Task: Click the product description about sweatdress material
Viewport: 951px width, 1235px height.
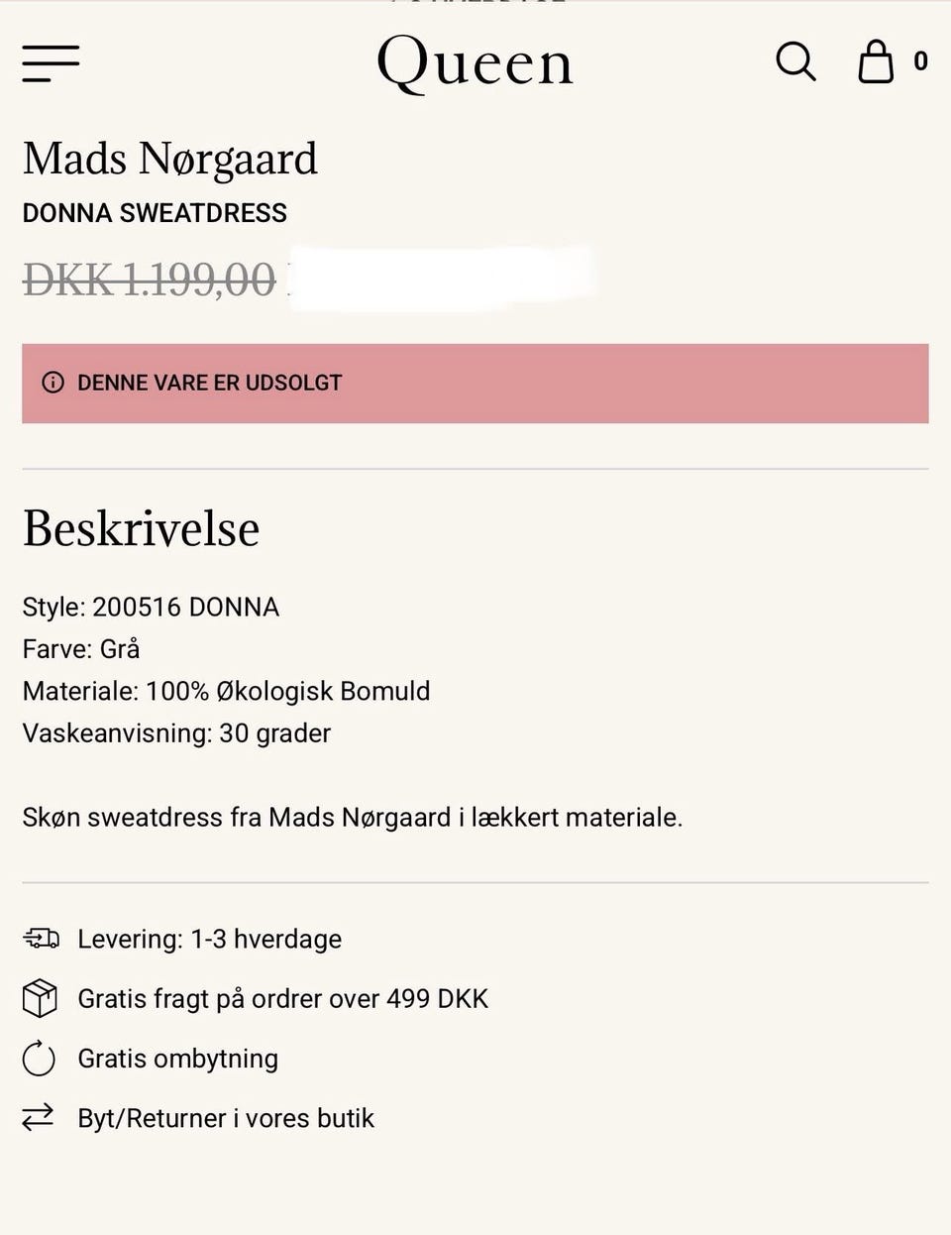Action: tap(353, 817)
